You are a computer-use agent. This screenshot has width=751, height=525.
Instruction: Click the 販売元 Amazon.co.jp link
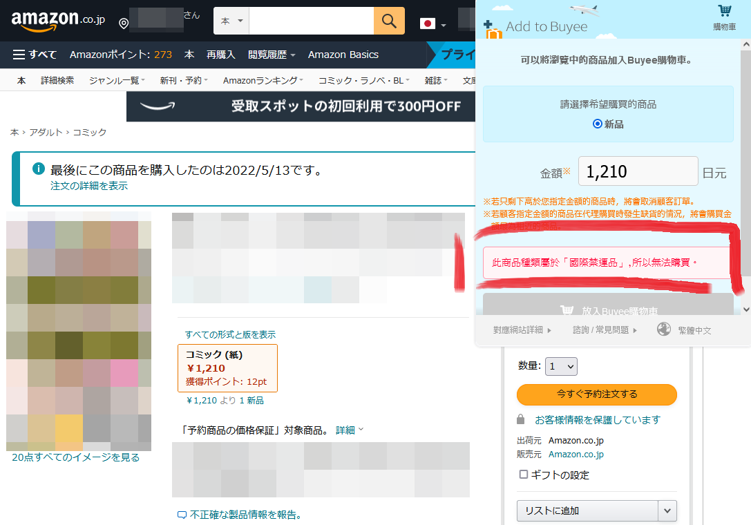576,454
